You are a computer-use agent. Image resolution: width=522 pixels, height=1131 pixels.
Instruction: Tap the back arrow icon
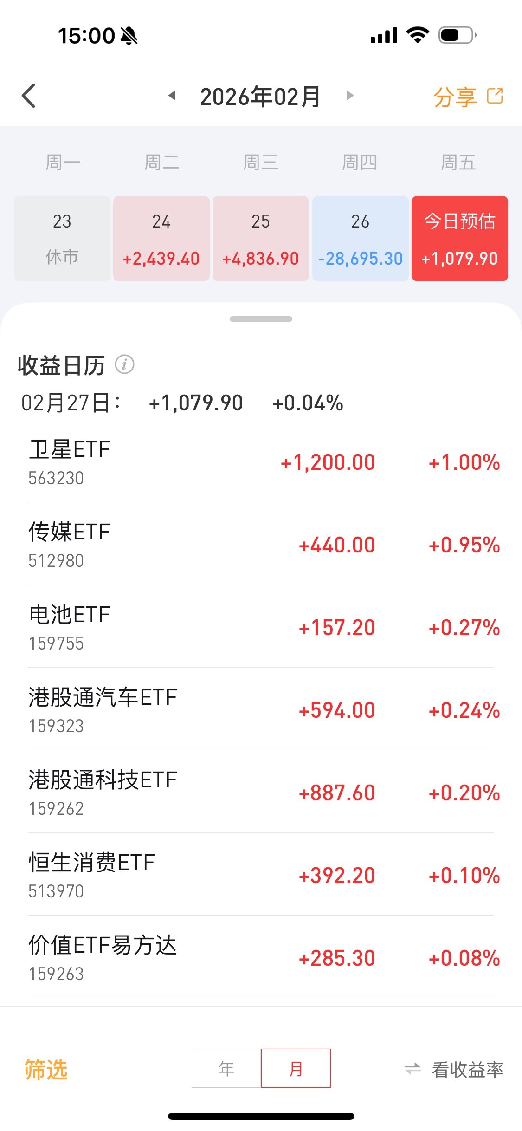point(29,96)
